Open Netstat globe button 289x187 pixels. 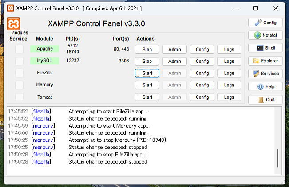[265, 35]
